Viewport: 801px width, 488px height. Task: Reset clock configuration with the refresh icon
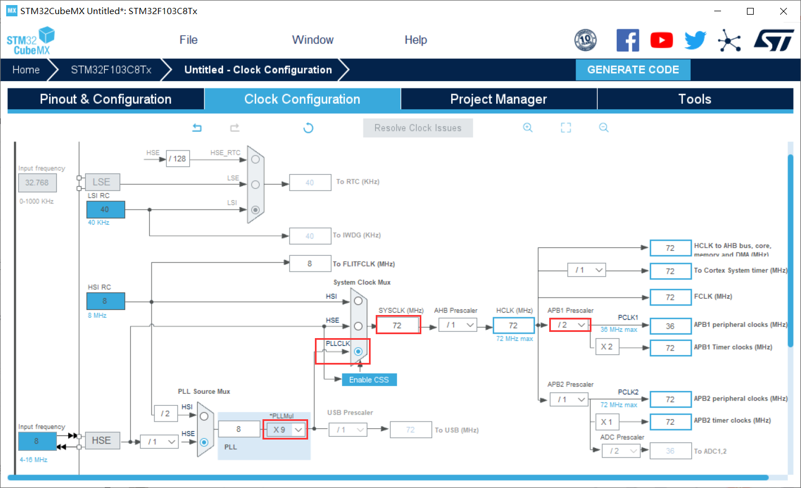point(308,128)
